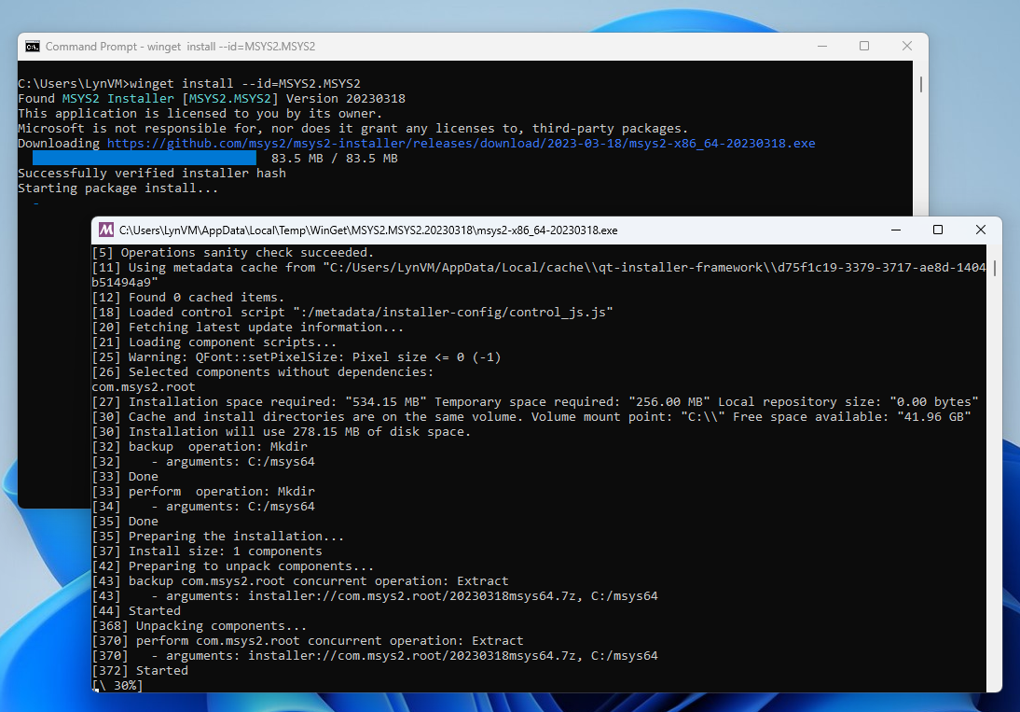Image resolution: width=1020 pixels, height=712 pixels.
Task: Click the Command Prompt scrollbar thumb
Action: [x=920, y=85]
